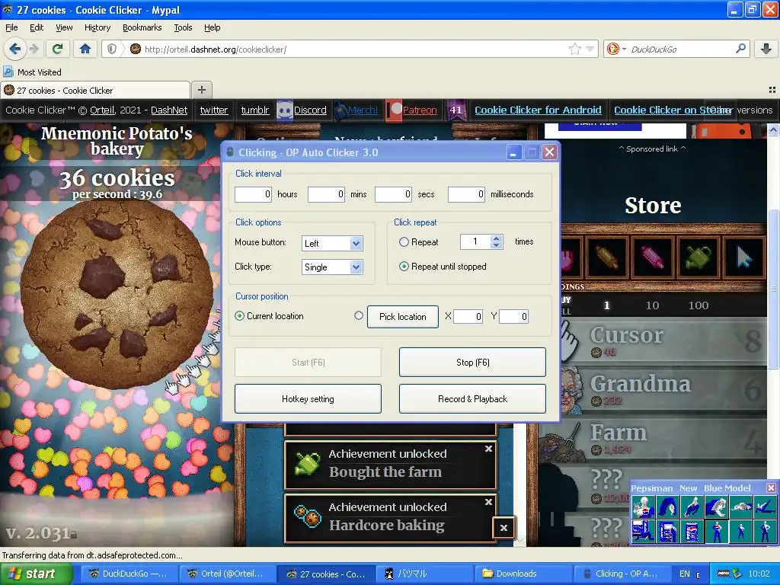This screenshot has height=585, width=780.
Task: Buy the mouse pointer arrow upgrade
Action: (x=743, y=257)
